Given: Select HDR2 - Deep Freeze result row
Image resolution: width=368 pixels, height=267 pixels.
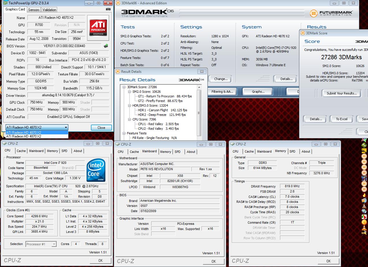Looking at the screenshot, I should point(162,115).
